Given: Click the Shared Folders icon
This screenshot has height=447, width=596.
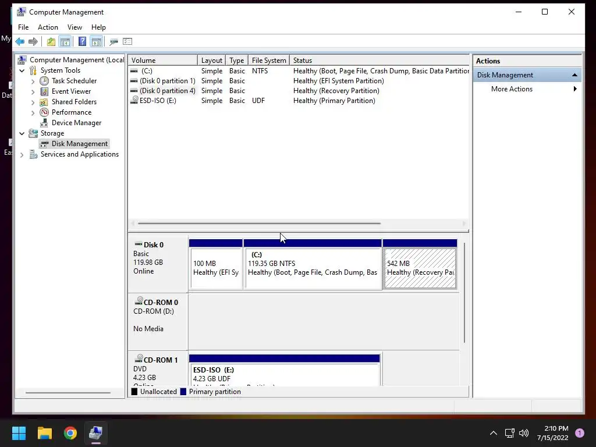Looking at the screenshot, I should coord(44,102).
